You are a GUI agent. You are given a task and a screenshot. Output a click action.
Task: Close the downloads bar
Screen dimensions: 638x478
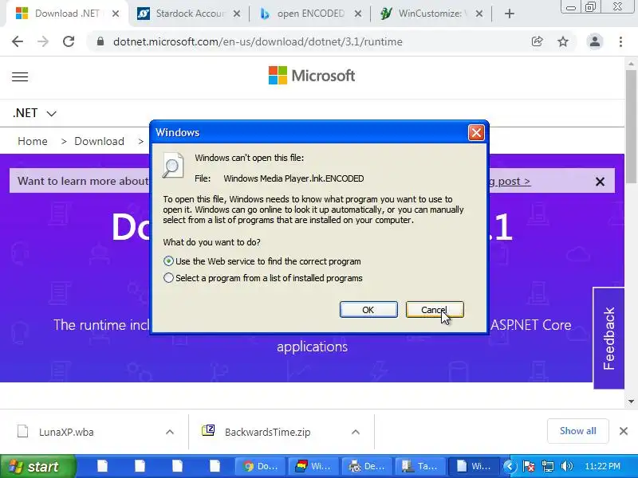pos(624,431)
